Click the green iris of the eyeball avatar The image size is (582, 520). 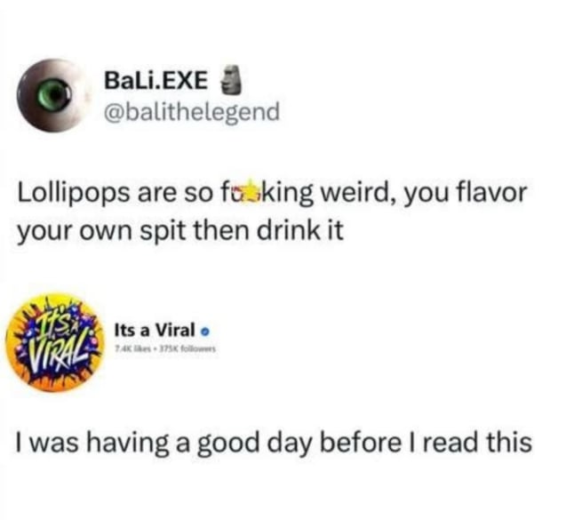[x=54, y=93]
